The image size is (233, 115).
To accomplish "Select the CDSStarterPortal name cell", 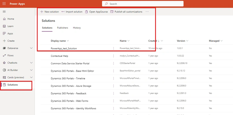I will coord(127,63).
